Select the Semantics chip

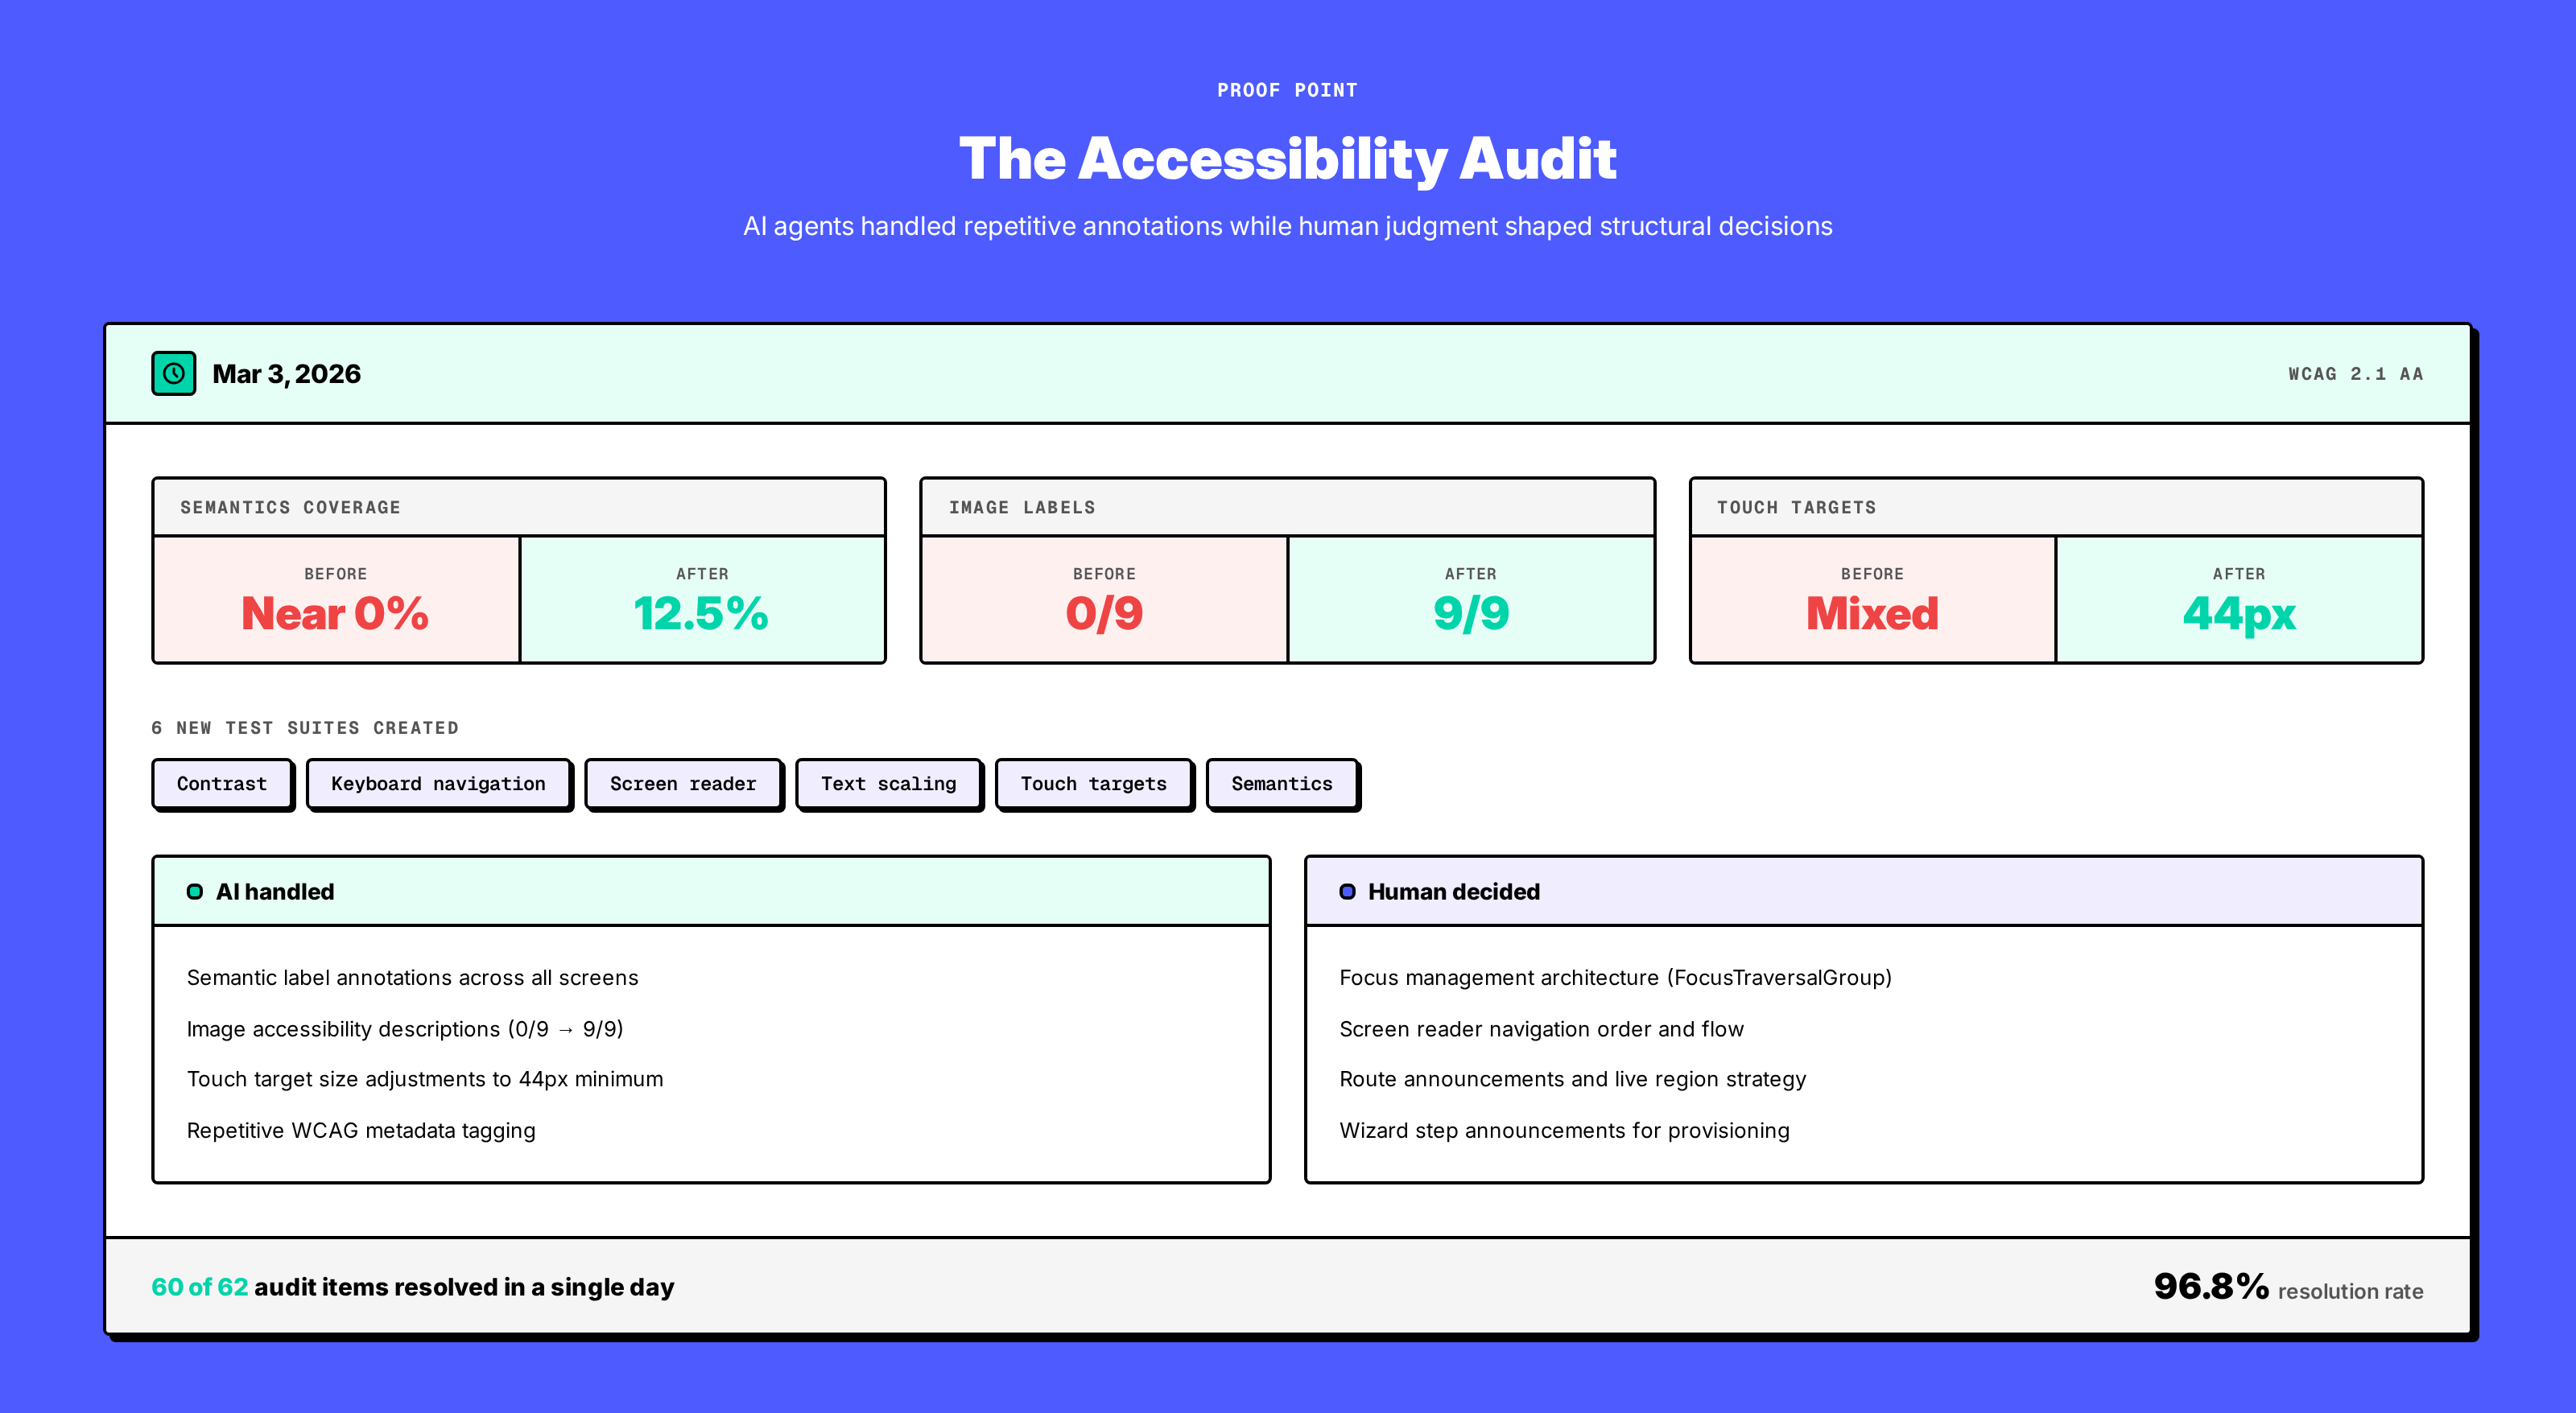point(1282,784)
